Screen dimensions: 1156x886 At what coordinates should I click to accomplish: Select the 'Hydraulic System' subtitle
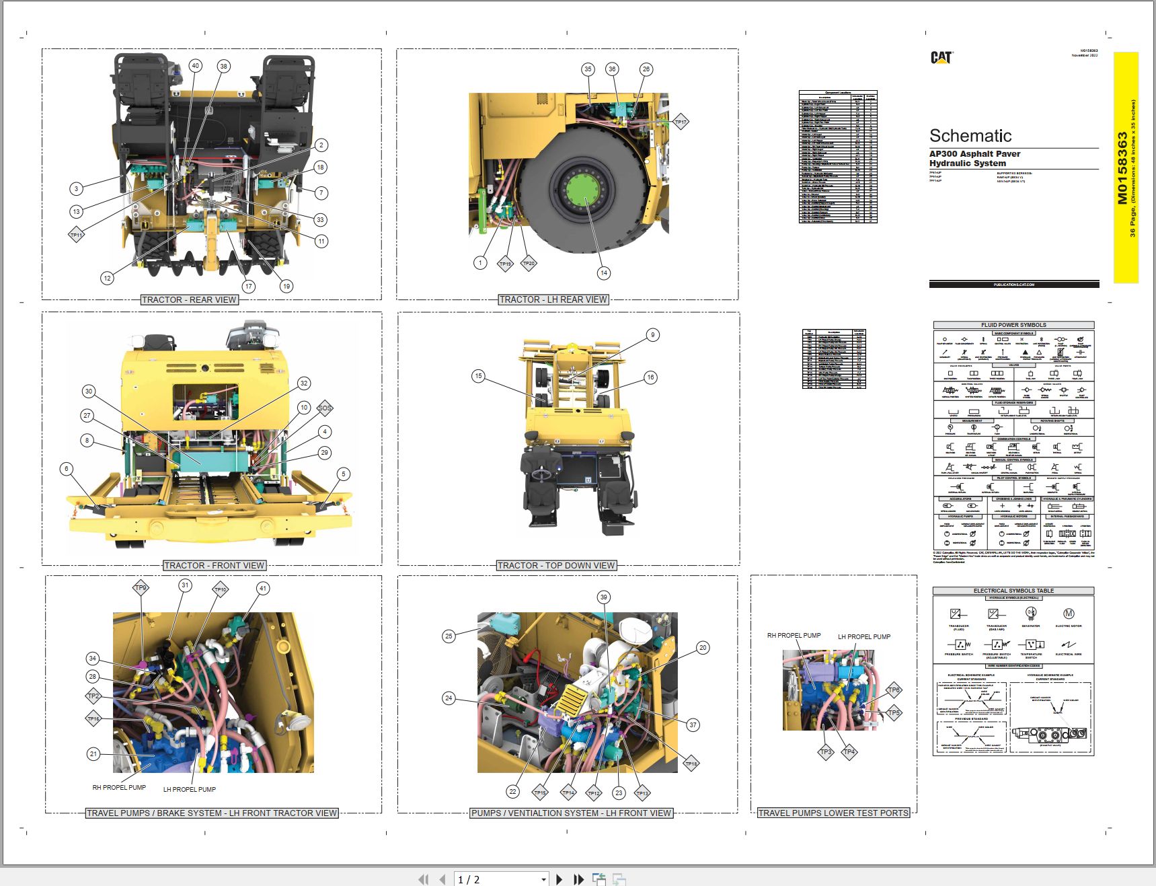coord(968,163)
